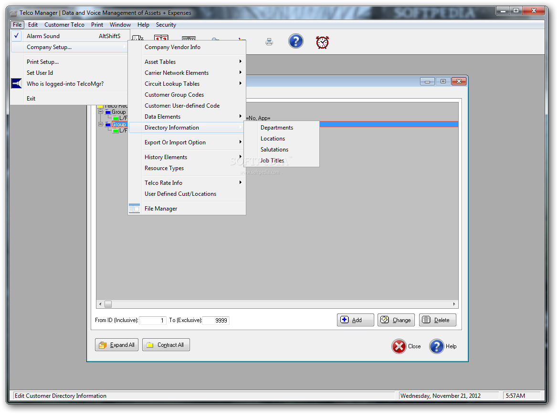This screenshot has width=558, height=414.
Task: Click the blue question mark Help icon in the dialog
Action: 437,346
